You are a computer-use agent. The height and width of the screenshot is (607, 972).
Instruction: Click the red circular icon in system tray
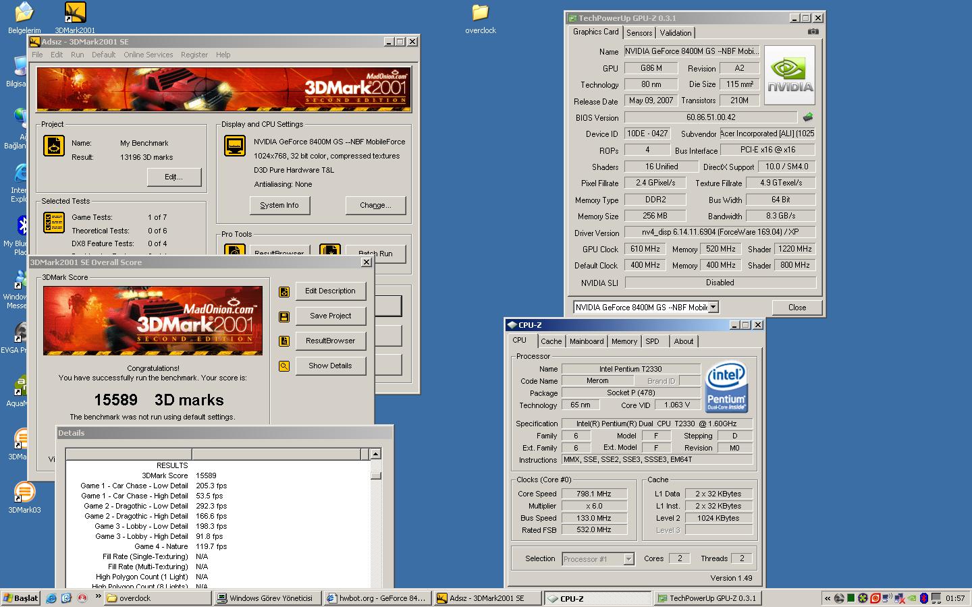[x=875, y=598]
